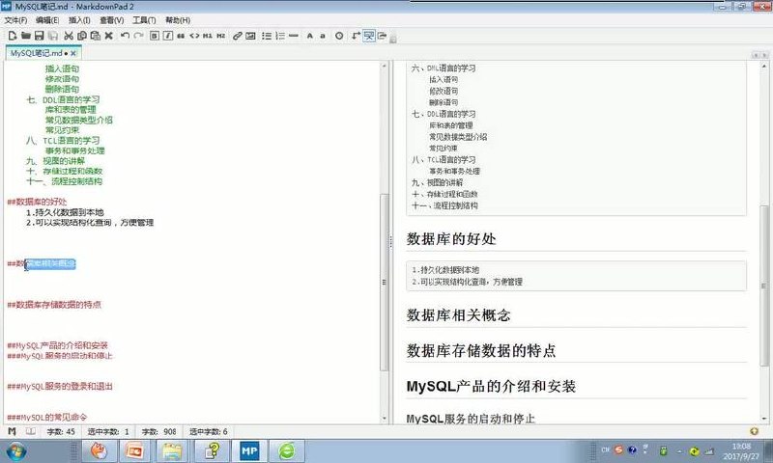
Task: Click the editor scrollbar down arrow
Action: [x=384, y=419]
